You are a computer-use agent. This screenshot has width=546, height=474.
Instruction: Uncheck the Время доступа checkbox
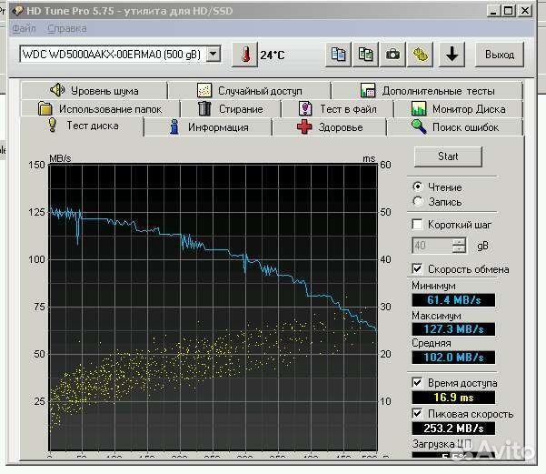click(x=418, y=383)
